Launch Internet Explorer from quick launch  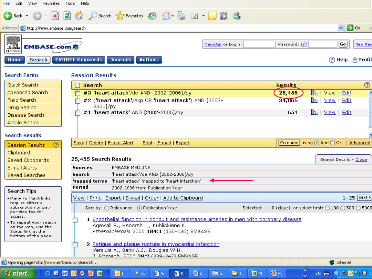tap(48, 273)
